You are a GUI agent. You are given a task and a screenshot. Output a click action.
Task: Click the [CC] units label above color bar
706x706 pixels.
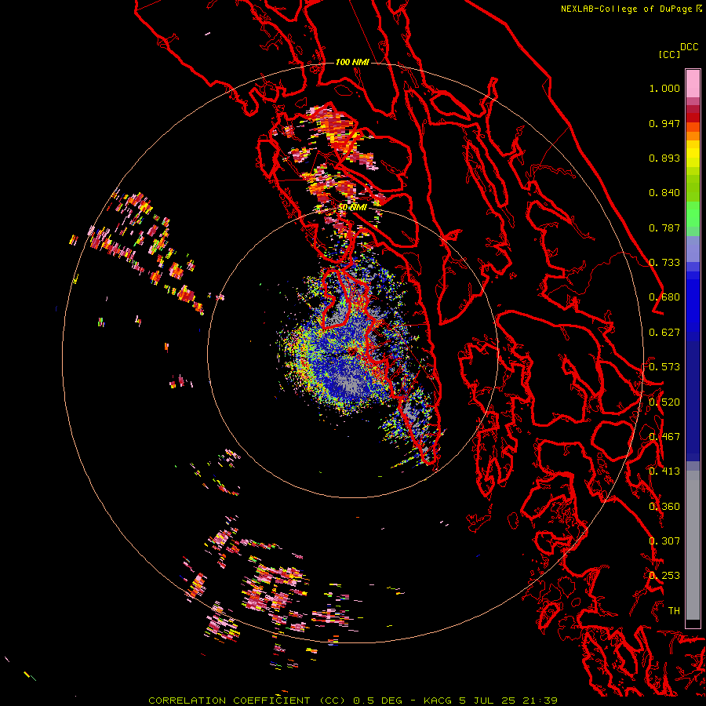pos(669,54)
